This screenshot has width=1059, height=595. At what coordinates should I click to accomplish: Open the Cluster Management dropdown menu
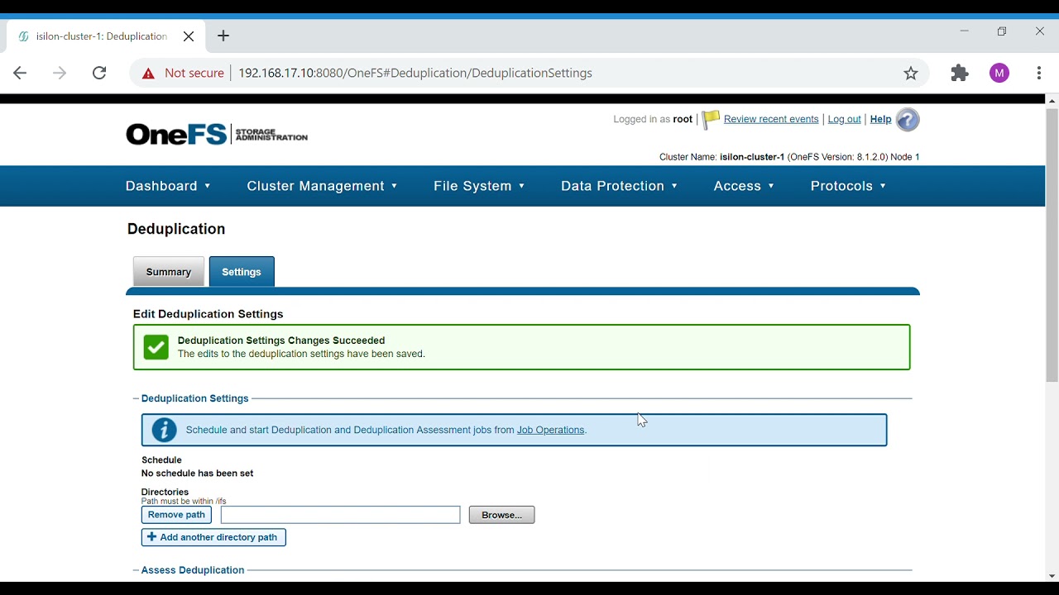[322, 186]
